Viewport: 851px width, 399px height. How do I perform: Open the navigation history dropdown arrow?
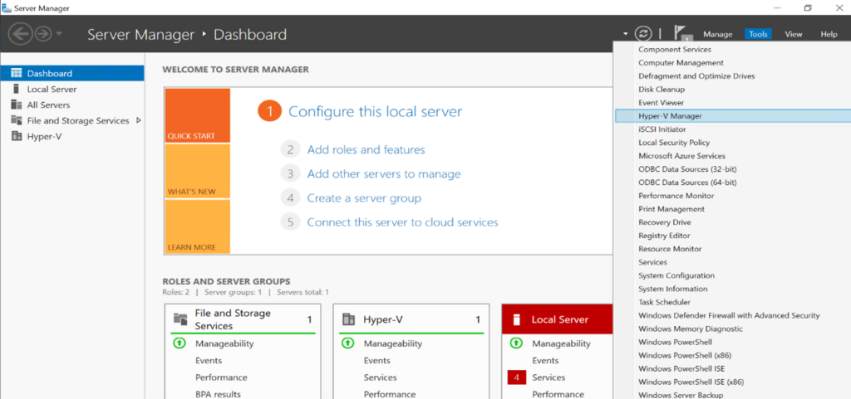[59, 34]
